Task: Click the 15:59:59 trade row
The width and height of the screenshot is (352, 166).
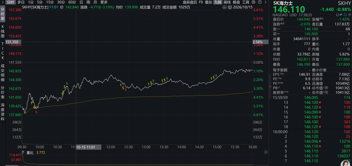Action: point(312,97)
